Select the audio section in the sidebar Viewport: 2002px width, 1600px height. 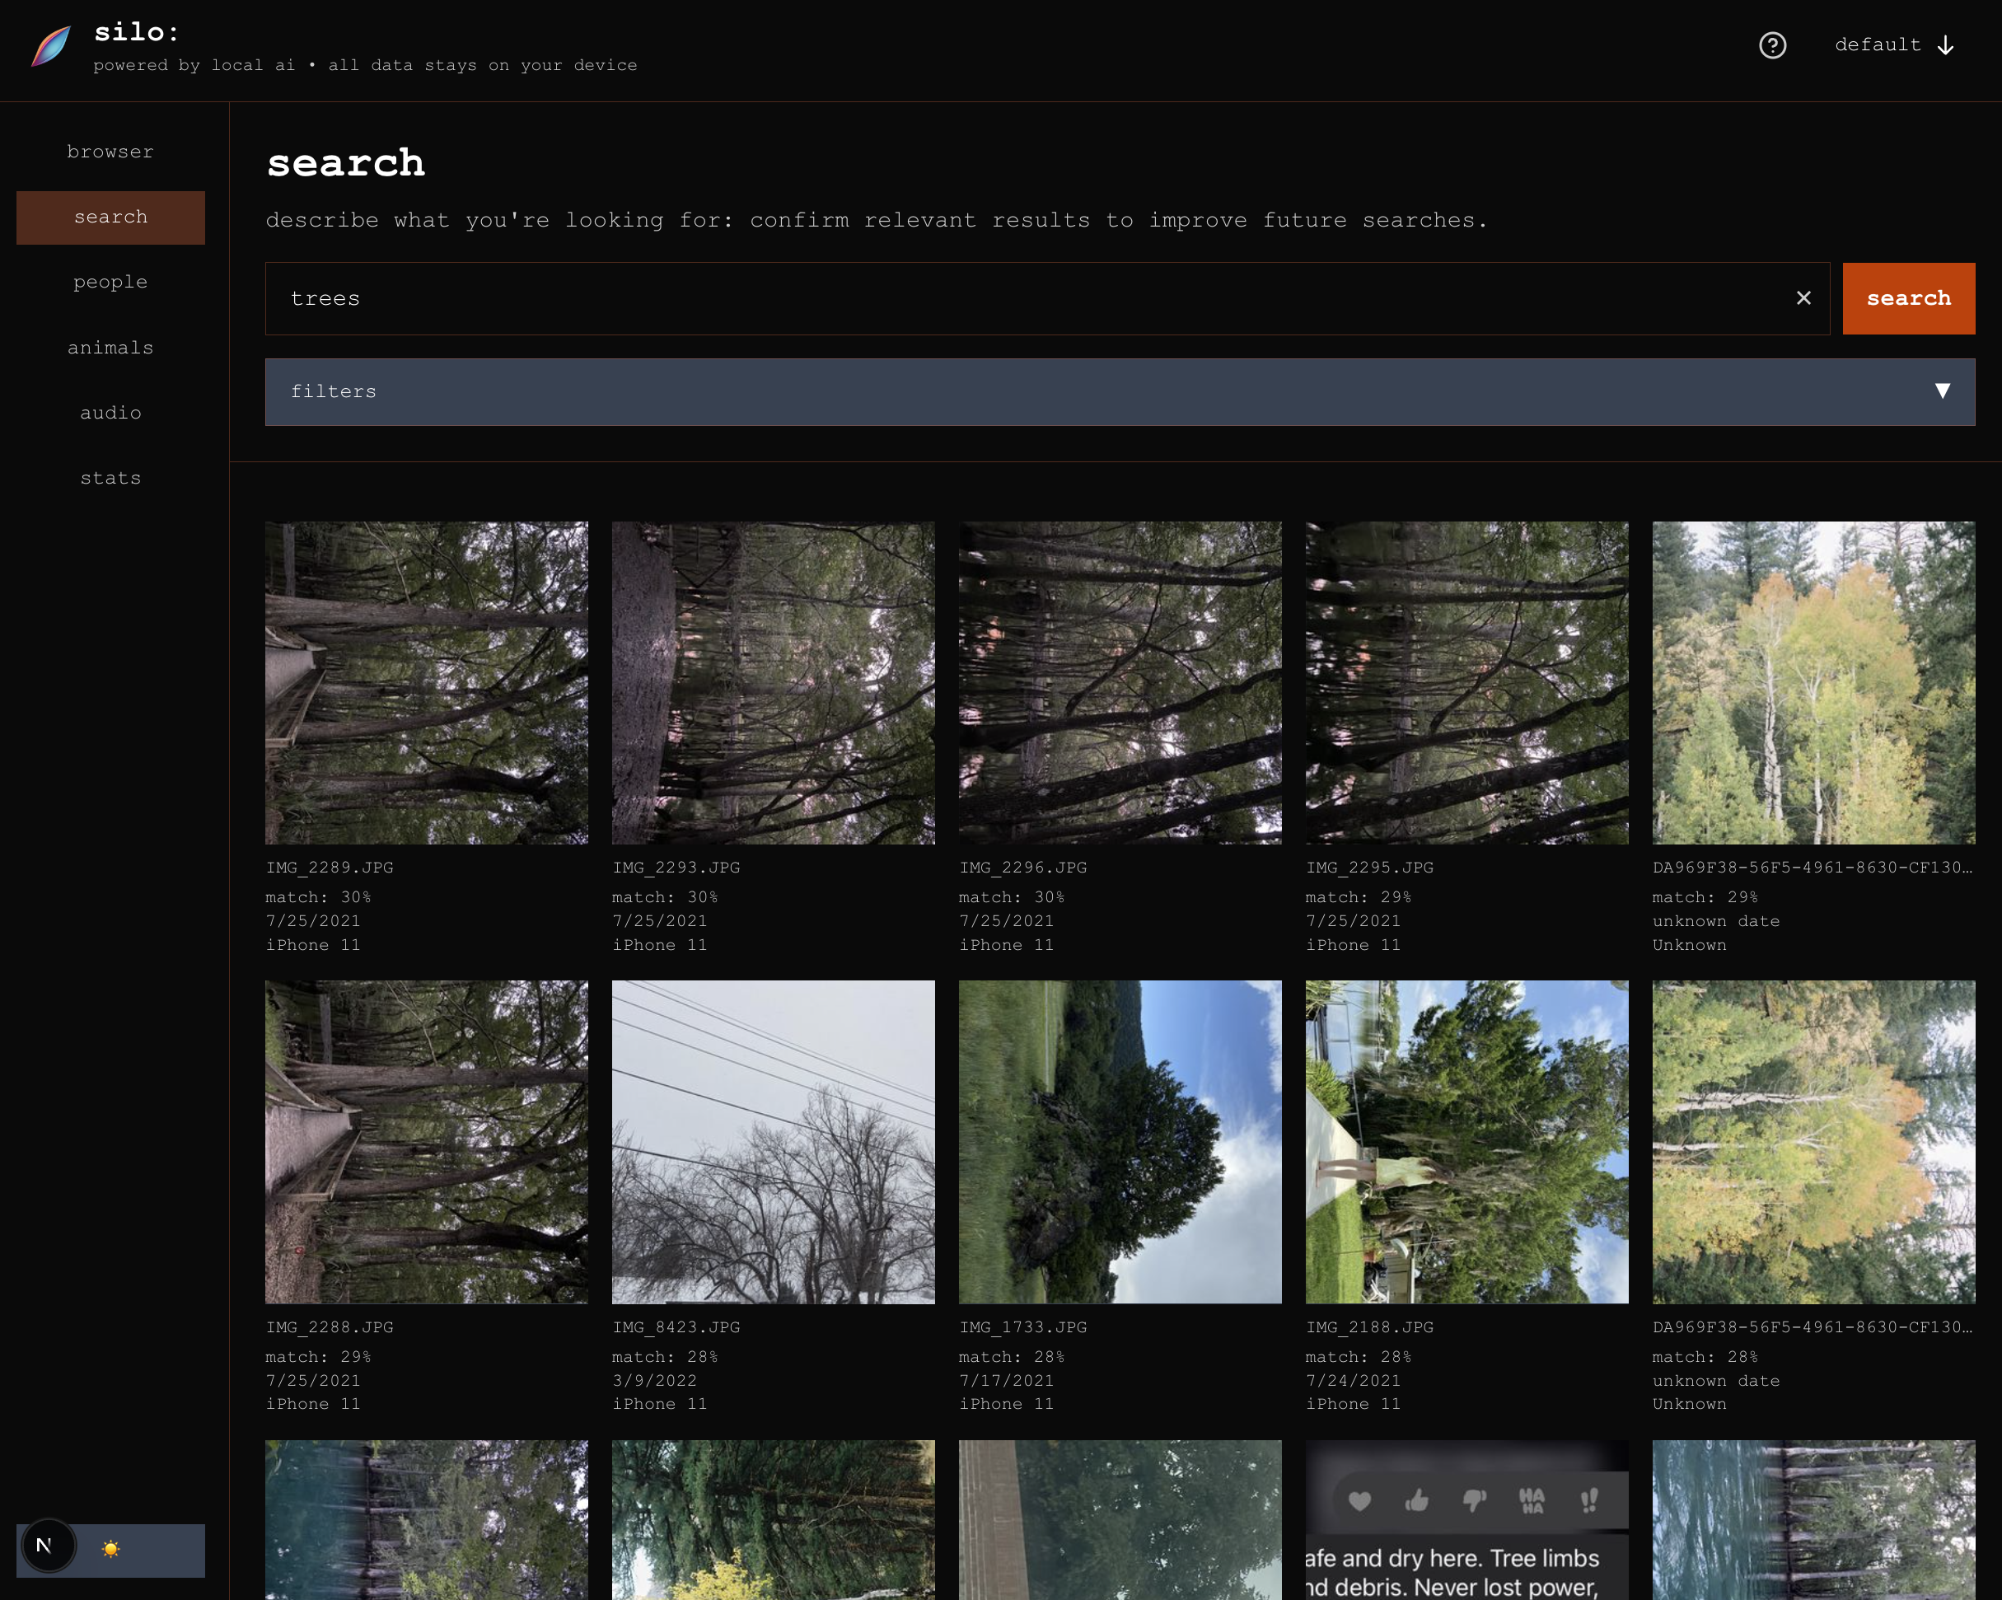click(x=110, y=414)
